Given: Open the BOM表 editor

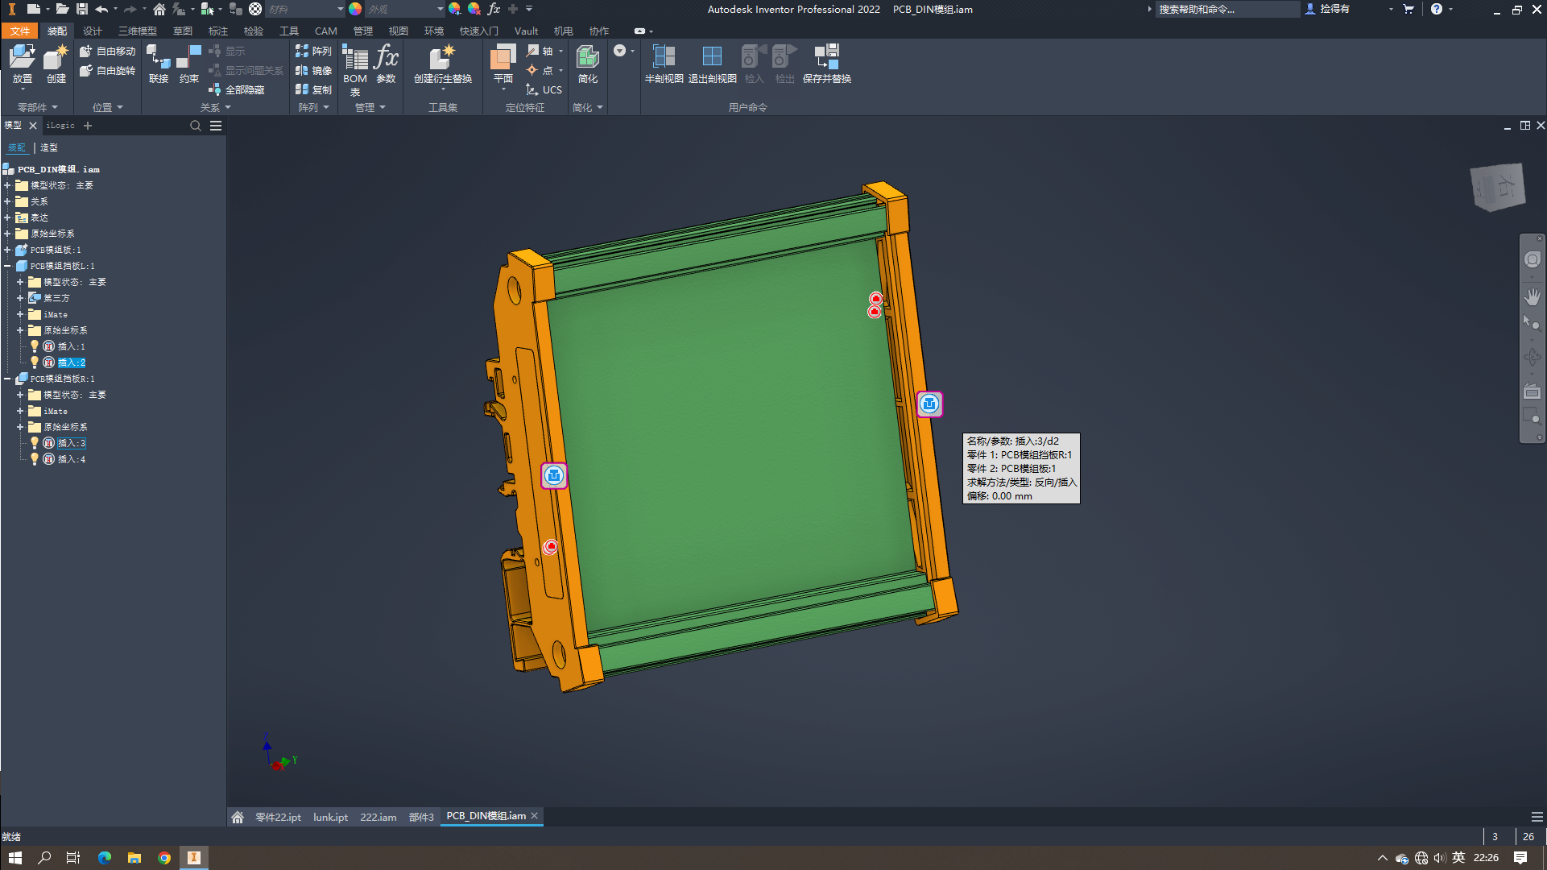Looking at the screenshot, I should (x=354, y=68).
